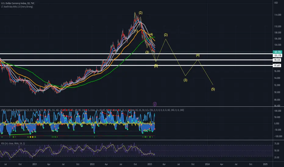This screenshot has height=167, width=284.
Task: Click the 2022 label on the time axis
Action: coord(92,164)
